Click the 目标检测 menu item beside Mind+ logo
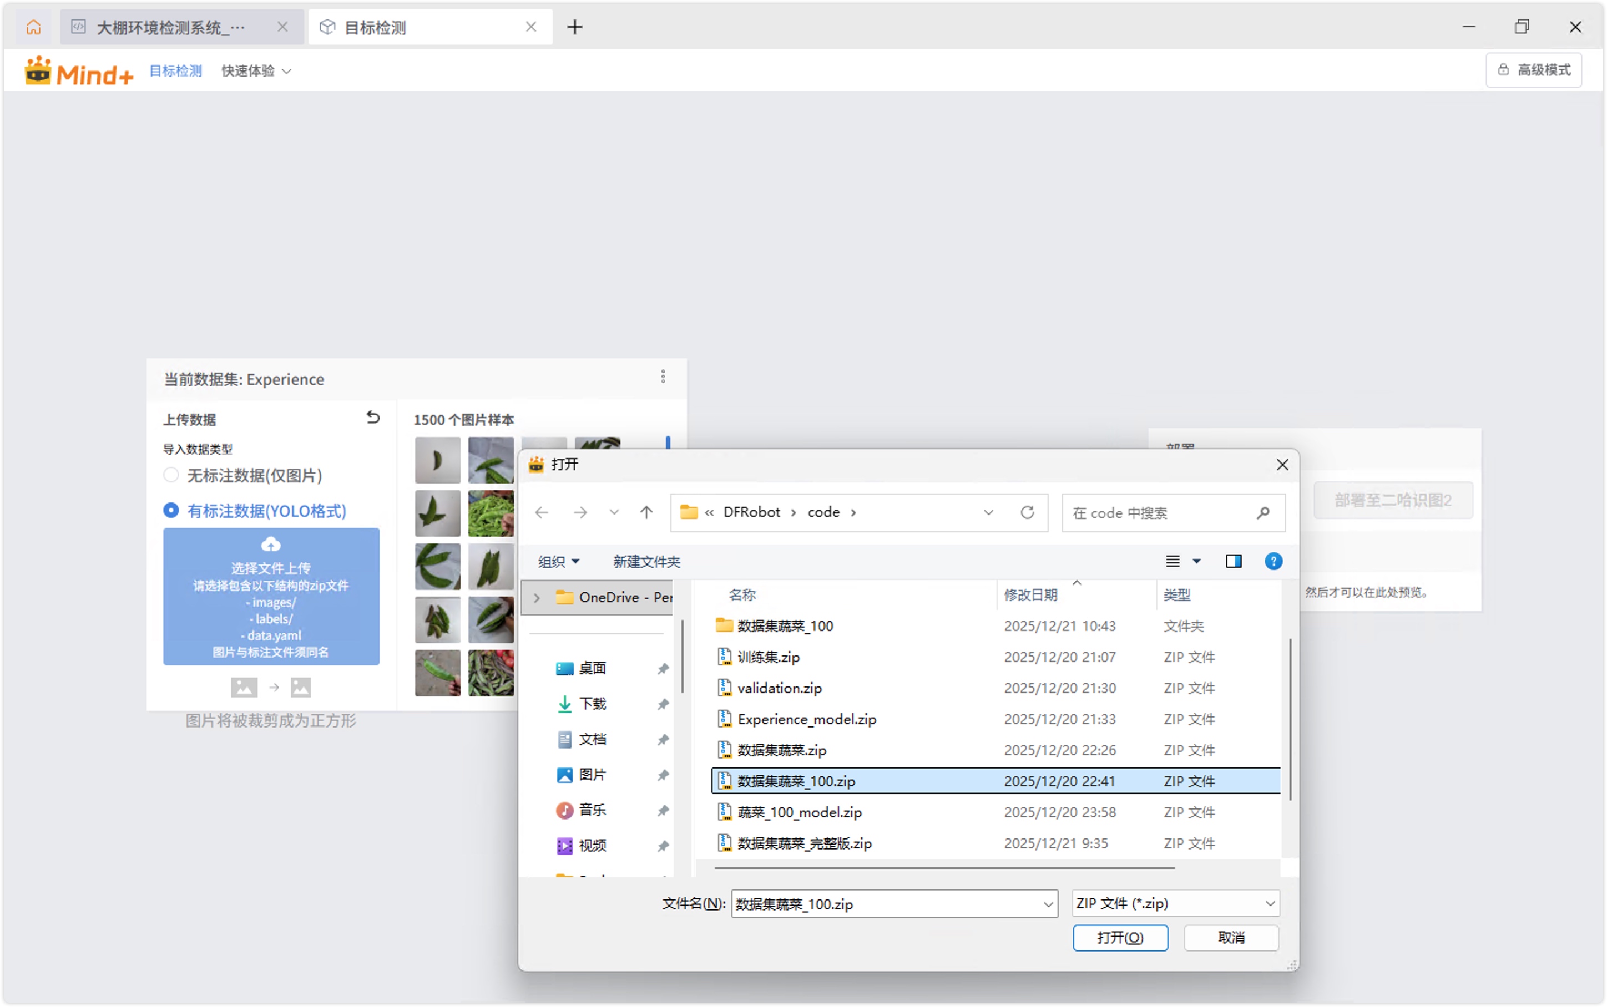Image resolution: width=1607 pixels, height=1007 pixels. coord(175,70)
